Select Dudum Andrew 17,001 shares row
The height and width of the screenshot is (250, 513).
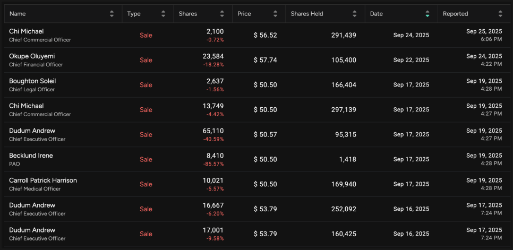tap(256, 234)
